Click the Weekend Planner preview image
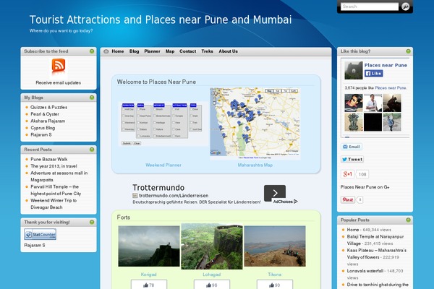Screen dimensions: 434x289 [x=163, y=124]
